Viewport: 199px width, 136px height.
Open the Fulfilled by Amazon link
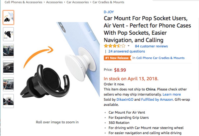click(x=159, y=99)
